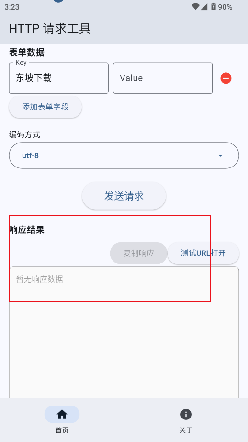Click the 复制响应 button
The width and height of the screenshot is (248, 442).
(139, 253)
